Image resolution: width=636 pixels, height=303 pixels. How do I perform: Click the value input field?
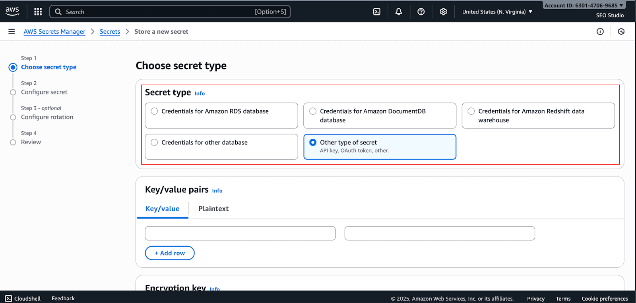pyautogui.click(x=440, y=233)
